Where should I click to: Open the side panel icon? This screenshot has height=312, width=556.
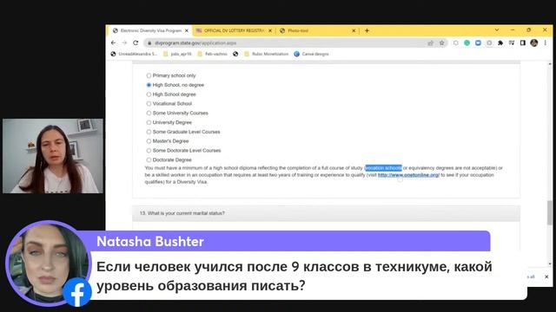click(523, 43)
